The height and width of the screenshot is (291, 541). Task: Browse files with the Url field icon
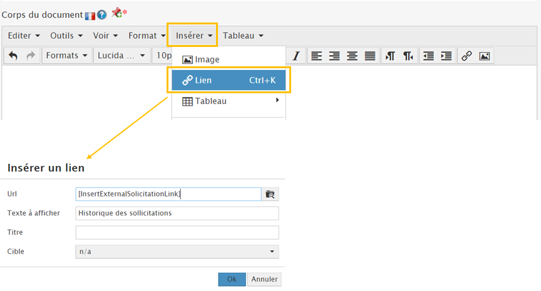coord(270,195)
